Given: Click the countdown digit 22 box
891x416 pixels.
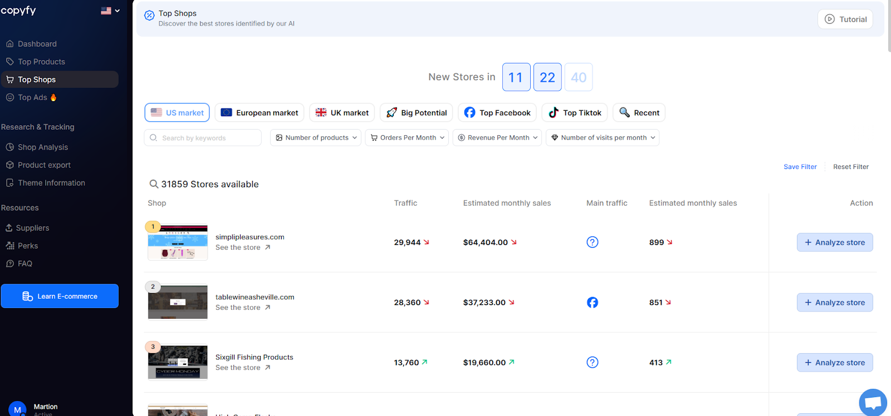Looking at the screenshot, I should (547, 77).
